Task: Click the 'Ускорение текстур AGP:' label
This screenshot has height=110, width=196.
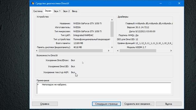Action: (x=56, y=72)
